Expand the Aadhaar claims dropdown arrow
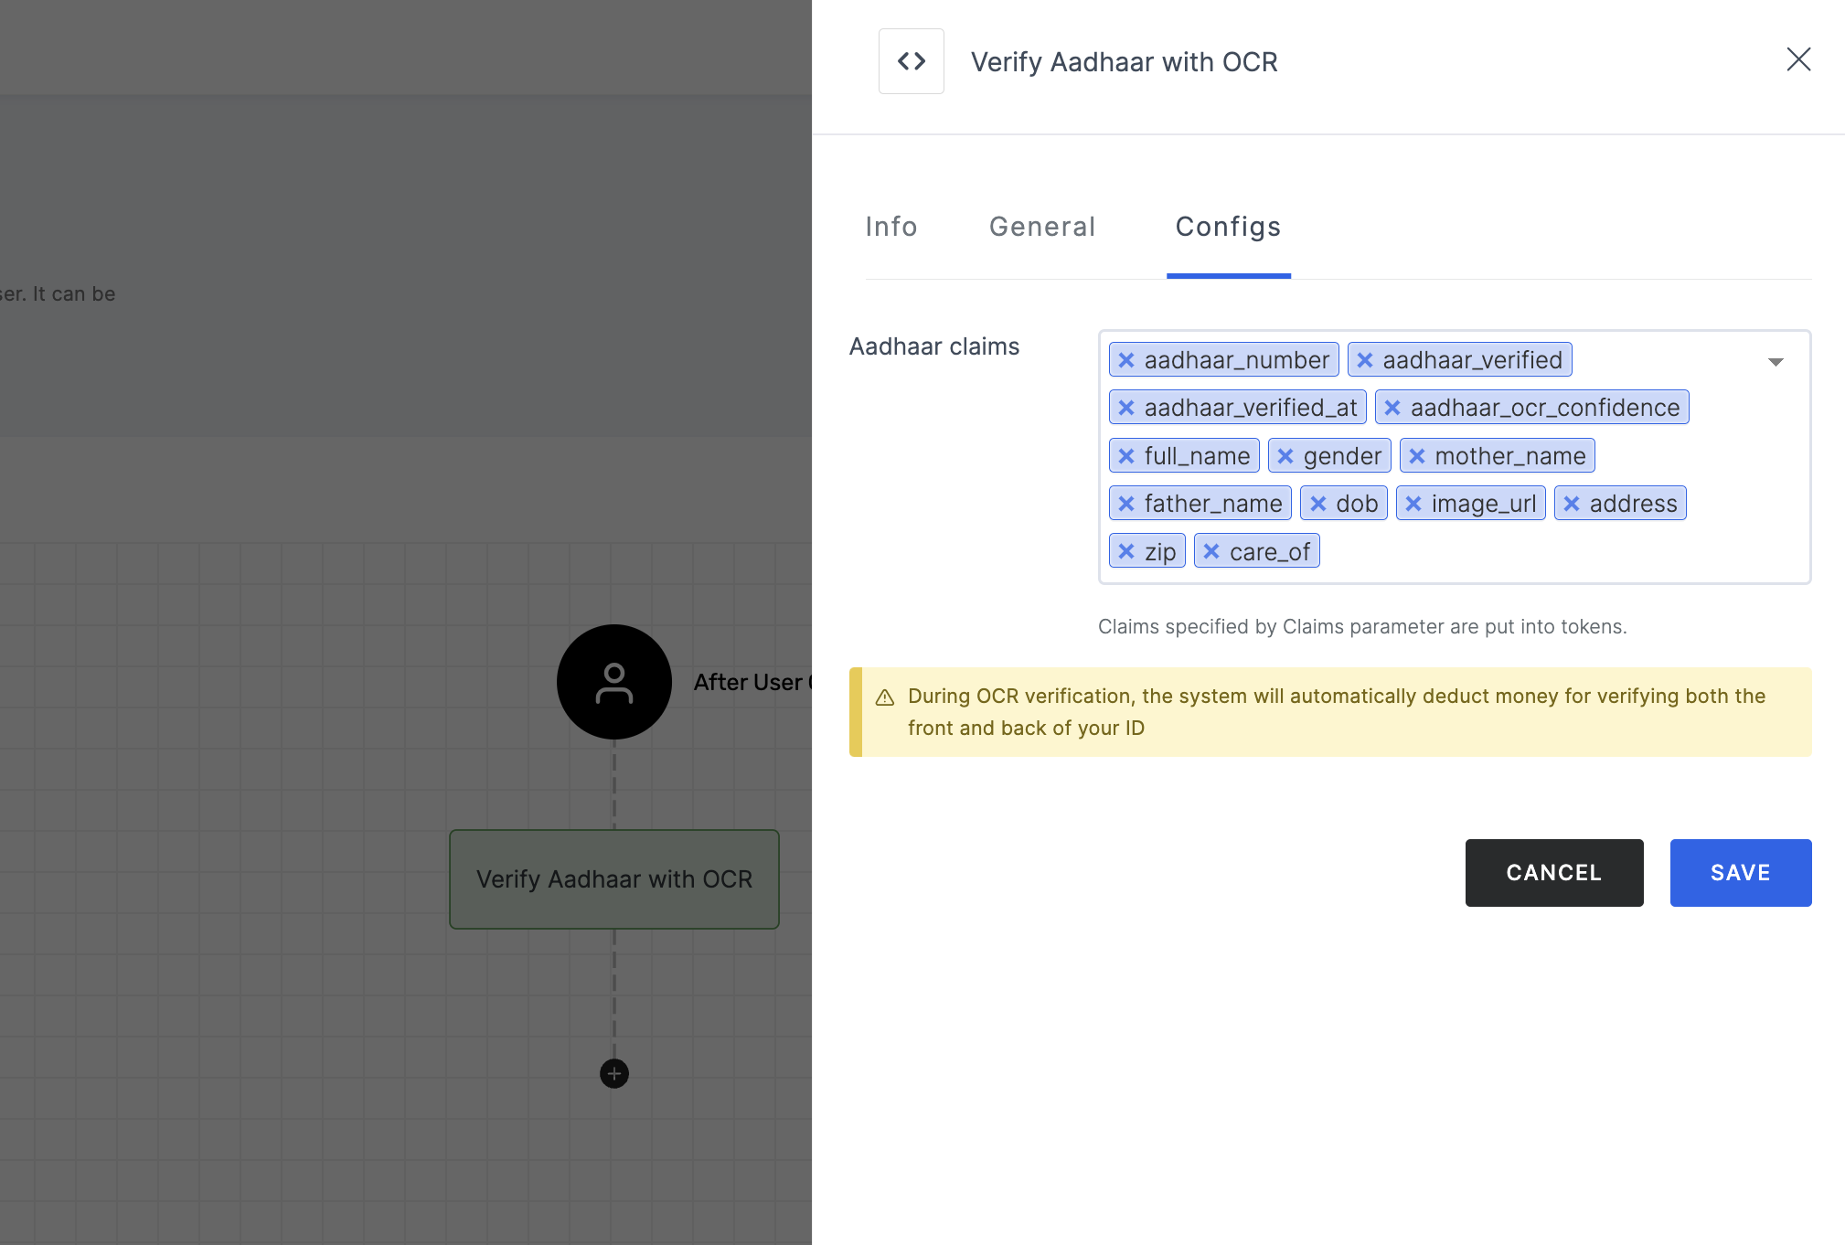1845x1245 pixels. click(1776, 362)
